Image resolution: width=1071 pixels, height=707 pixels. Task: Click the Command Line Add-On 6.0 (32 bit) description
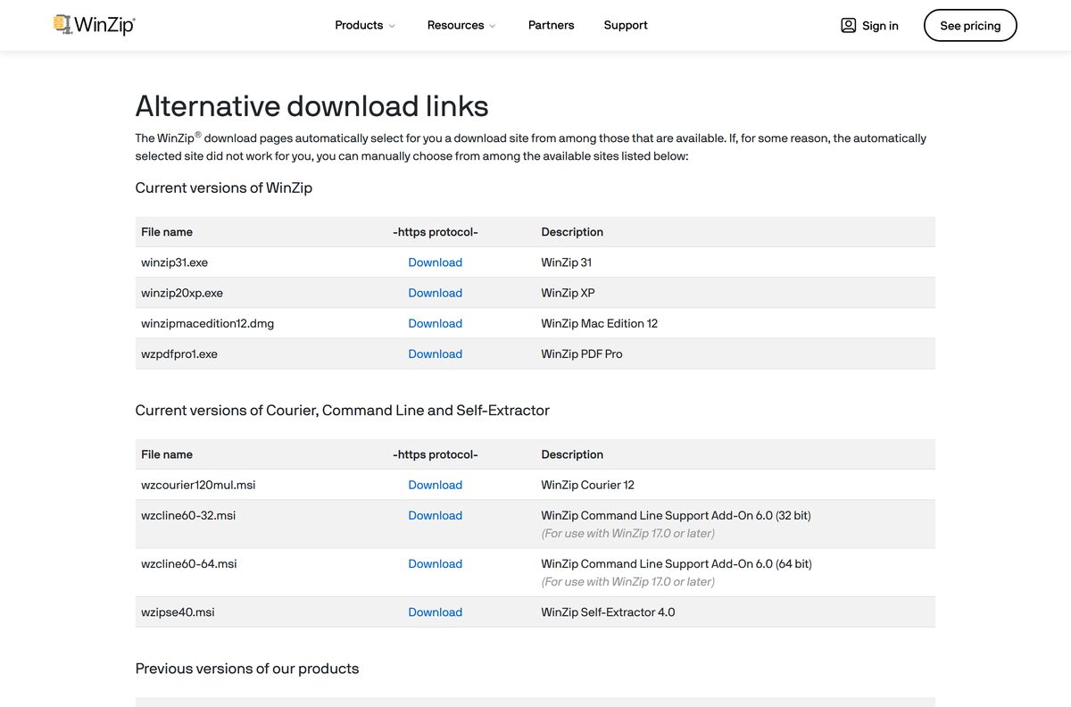click(x=676, y=515)
